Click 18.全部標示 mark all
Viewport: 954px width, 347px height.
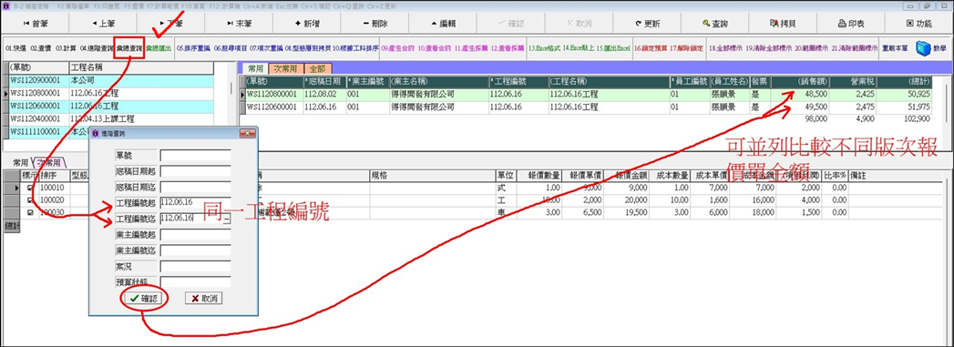(x=725, y=48)
